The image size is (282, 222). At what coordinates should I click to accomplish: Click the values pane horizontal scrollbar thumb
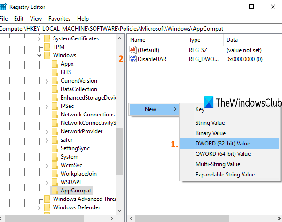coord(182,218)
